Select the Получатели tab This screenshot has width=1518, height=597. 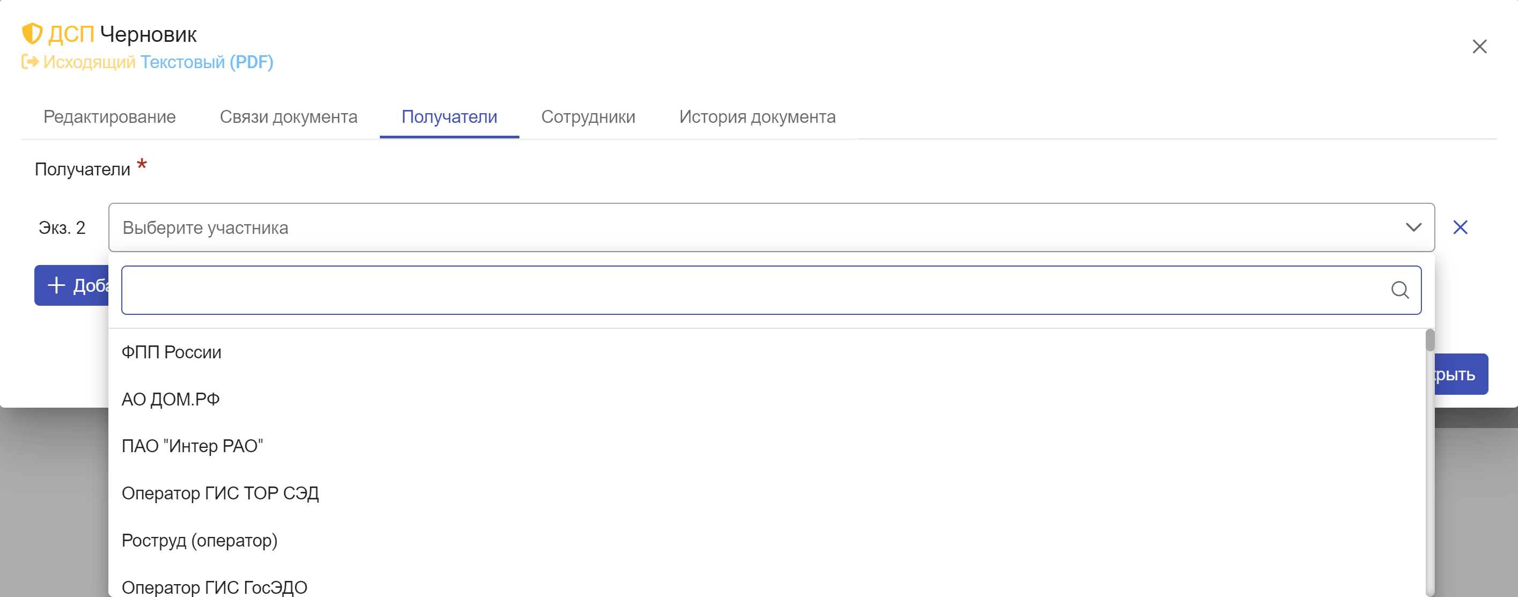coord(449,117)
